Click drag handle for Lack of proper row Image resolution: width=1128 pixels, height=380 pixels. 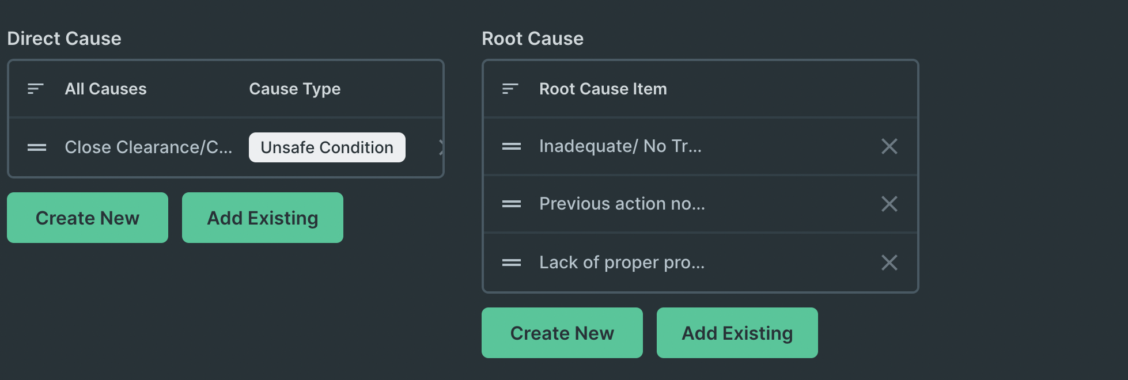511,263
